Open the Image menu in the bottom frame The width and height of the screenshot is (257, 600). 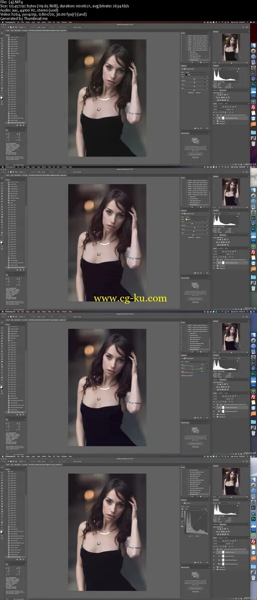[28, 456]
